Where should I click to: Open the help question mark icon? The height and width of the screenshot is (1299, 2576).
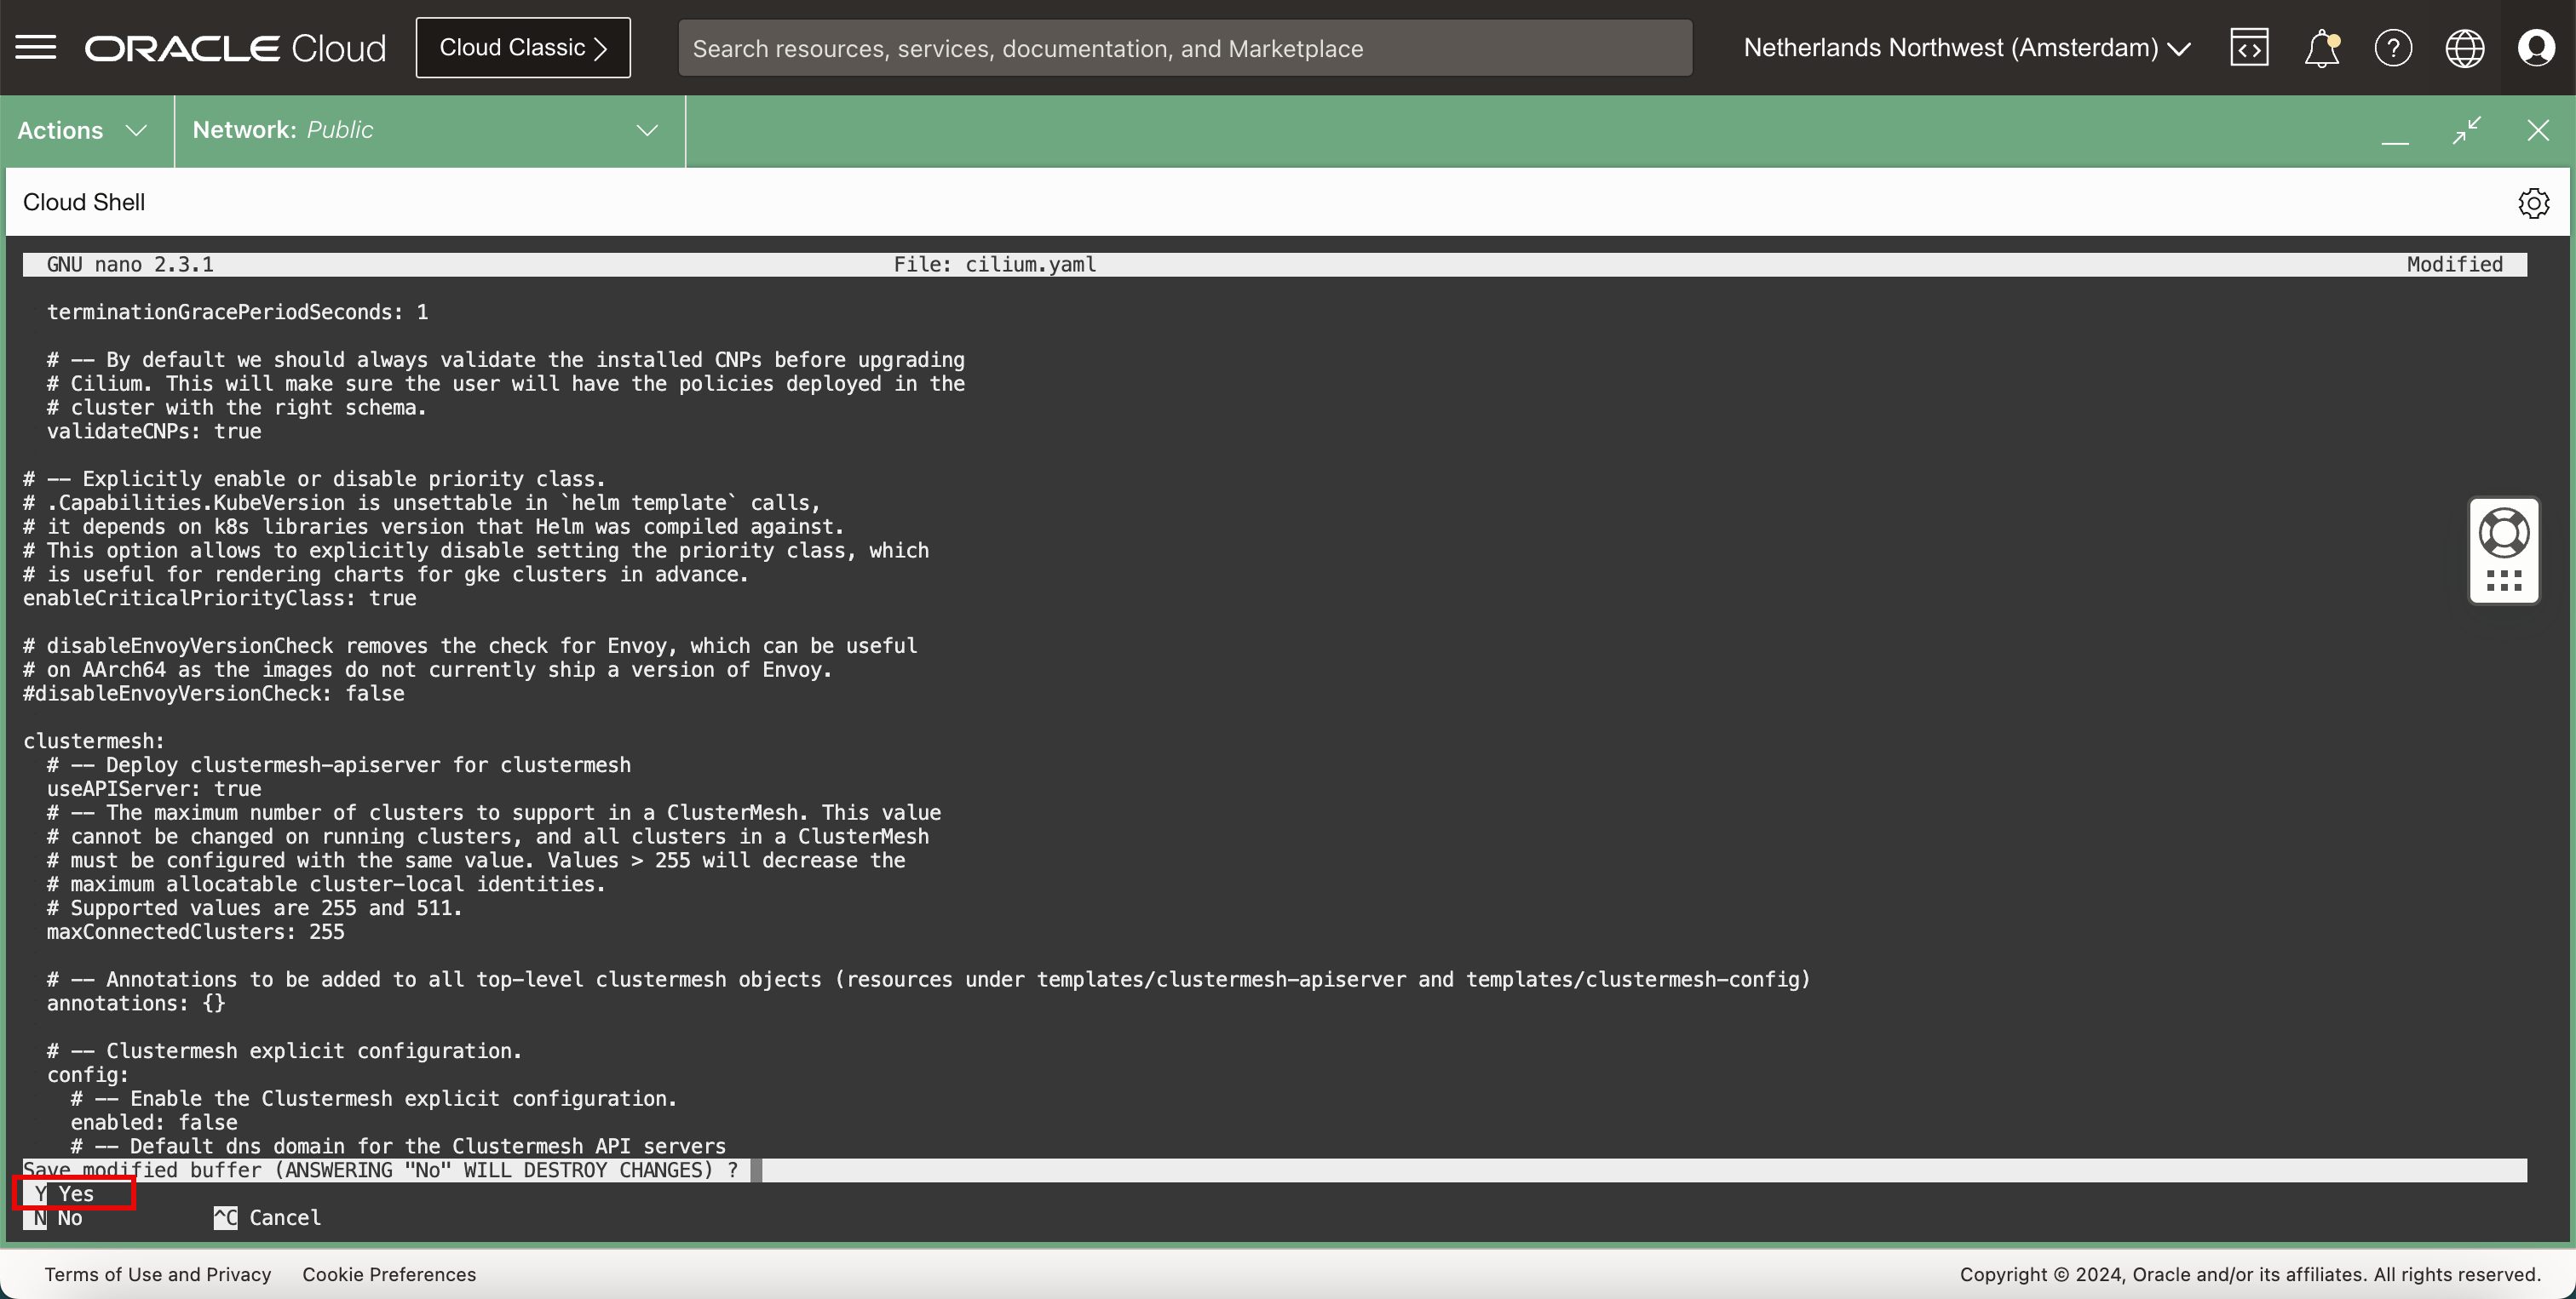pos(2393,48)
